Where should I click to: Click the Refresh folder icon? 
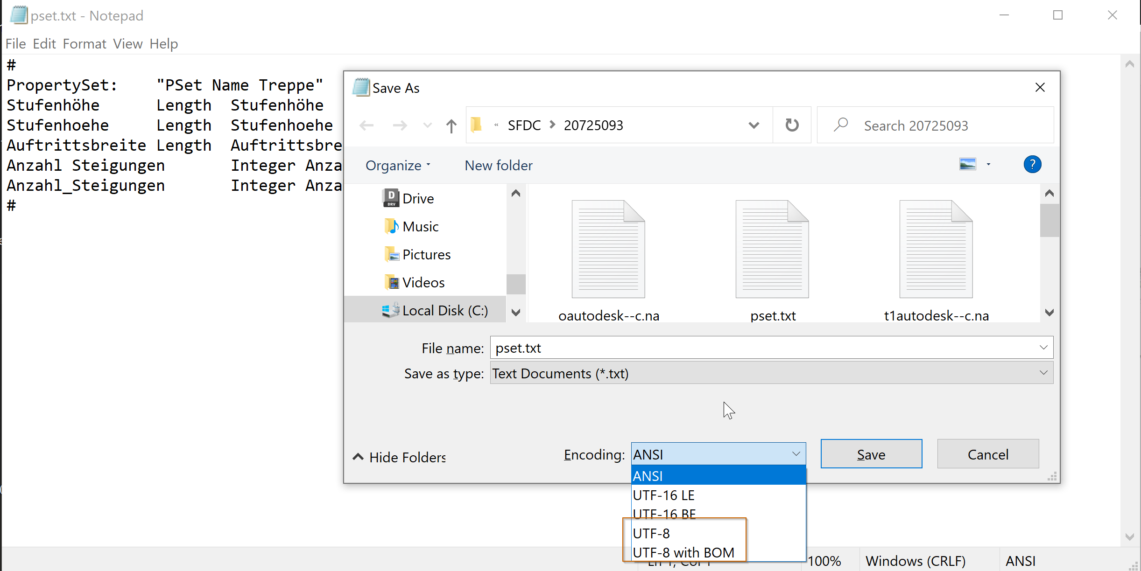tap(792, 125)
